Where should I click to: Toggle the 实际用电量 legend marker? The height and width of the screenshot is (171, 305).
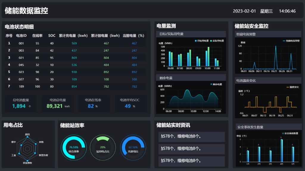point(211,40)
